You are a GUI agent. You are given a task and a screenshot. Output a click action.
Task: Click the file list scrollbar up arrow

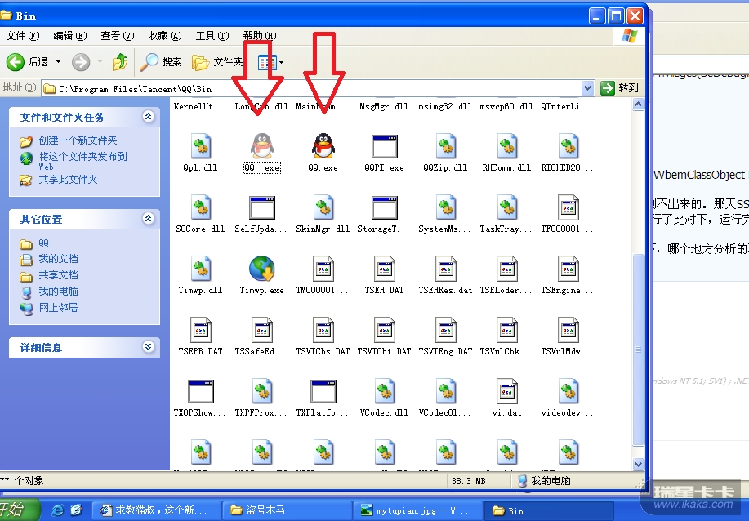(x=638, y=105)
